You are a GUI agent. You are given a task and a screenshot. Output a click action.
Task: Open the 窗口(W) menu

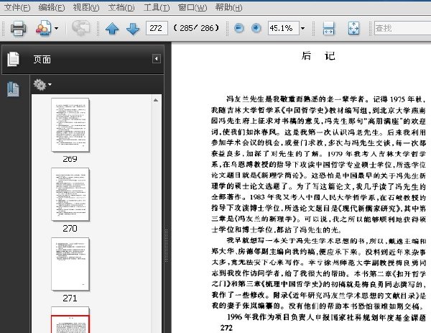192,7
